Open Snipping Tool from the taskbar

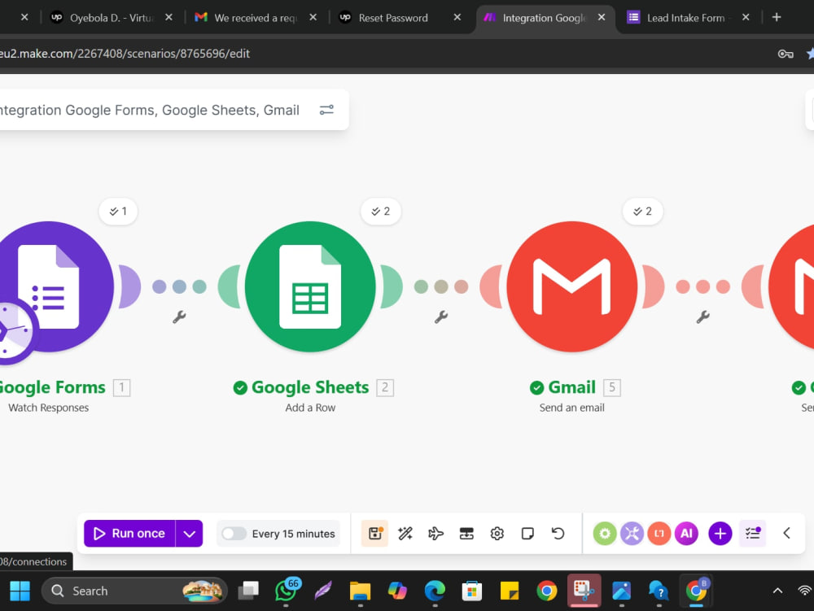tap(584, 590)
